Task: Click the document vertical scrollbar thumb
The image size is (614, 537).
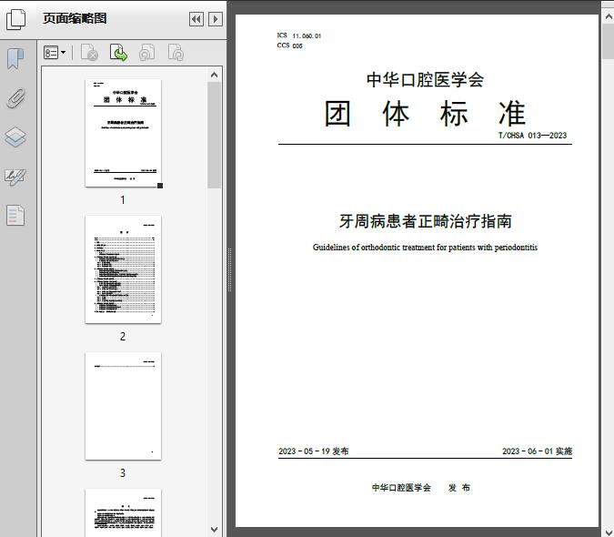Action: (x=609, y=42)
